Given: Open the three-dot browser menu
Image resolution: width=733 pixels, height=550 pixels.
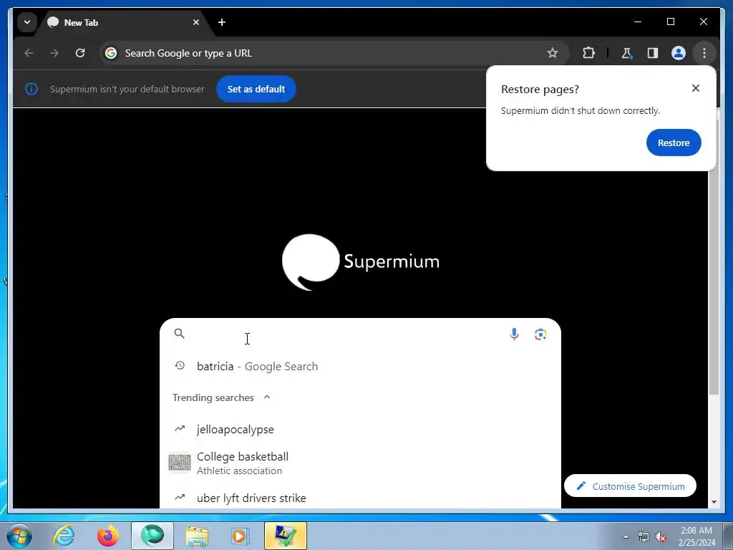Looking at the screenshot, I should point(704,53).
